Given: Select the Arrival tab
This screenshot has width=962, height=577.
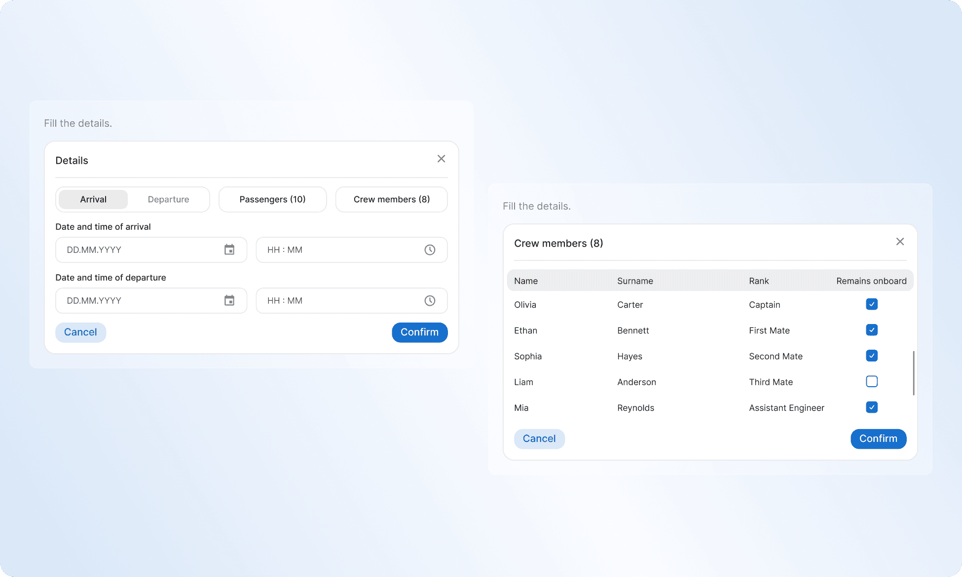Looking at the screenshot, I should [x=93, y=199].
